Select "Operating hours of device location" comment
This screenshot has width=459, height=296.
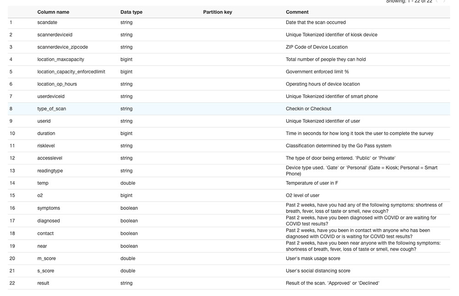[323, 84]
